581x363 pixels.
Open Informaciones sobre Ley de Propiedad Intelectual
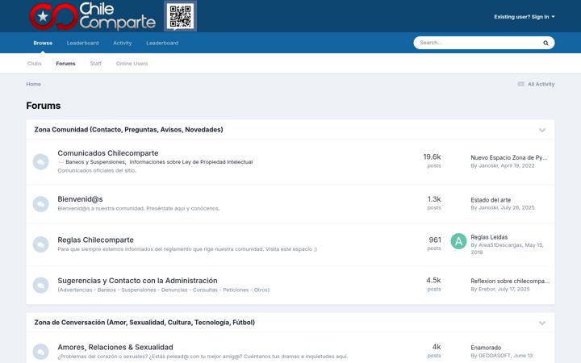tap(190, 162)
